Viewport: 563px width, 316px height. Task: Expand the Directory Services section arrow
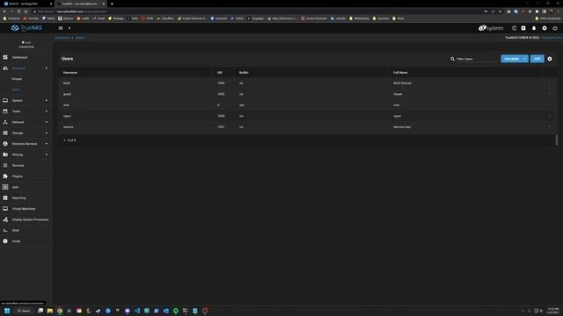[x=47, y=144]
